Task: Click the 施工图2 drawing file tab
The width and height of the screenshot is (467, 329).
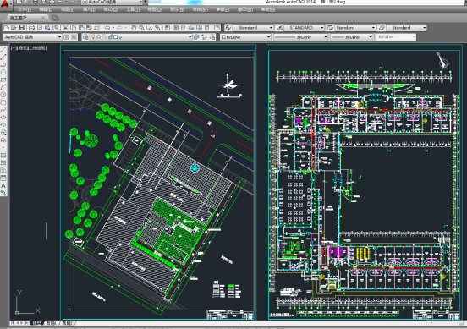Action: click(x=19, y=18)
